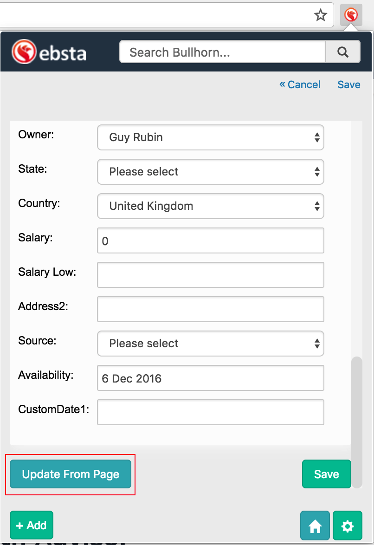The image size is (374, 545).
Task: Focus the Search Bullhorn text field
Action: [223, 52]
